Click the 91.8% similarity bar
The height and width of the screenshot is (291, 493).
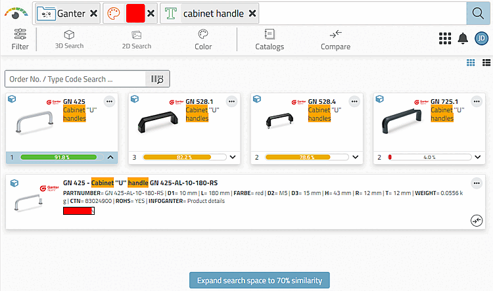click(x=62, y=157)
